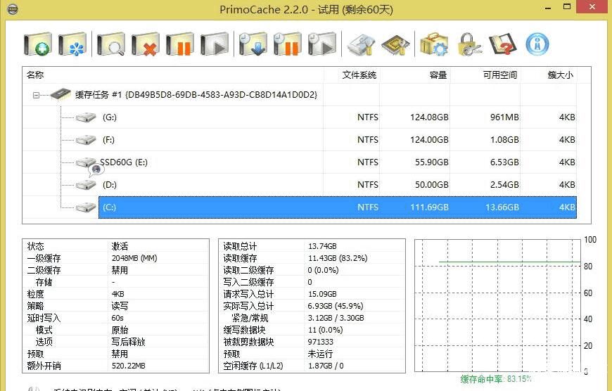
Task: Sort by 文件系统 column header
Action: (x=352, y=75)
